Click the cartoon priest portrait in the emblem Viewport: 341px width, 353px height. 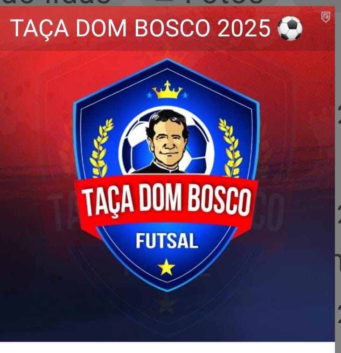click(x=167, y=142)
